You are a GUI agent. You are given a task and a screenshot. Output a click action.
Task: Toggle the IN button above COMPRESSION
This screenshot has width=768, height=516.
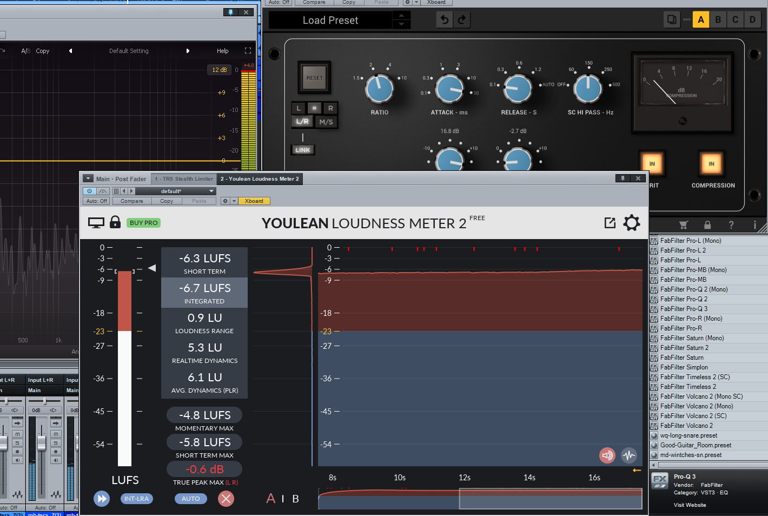[711, 164]
